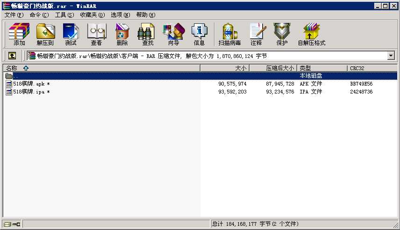Image resolution: width=400 pixels, height=230 pixels.
Task: Click the Protect (保护) shield icon
Action: [x=282, y=34]
